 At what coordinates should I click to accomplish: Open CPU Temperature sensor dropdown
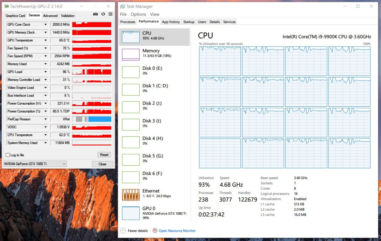[46, 135]
